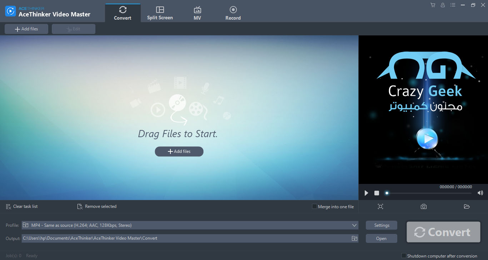The width and height of the screenshot is (488, 260).
Task: Enable Merge into one file checkbox
Action: [314, 206]
